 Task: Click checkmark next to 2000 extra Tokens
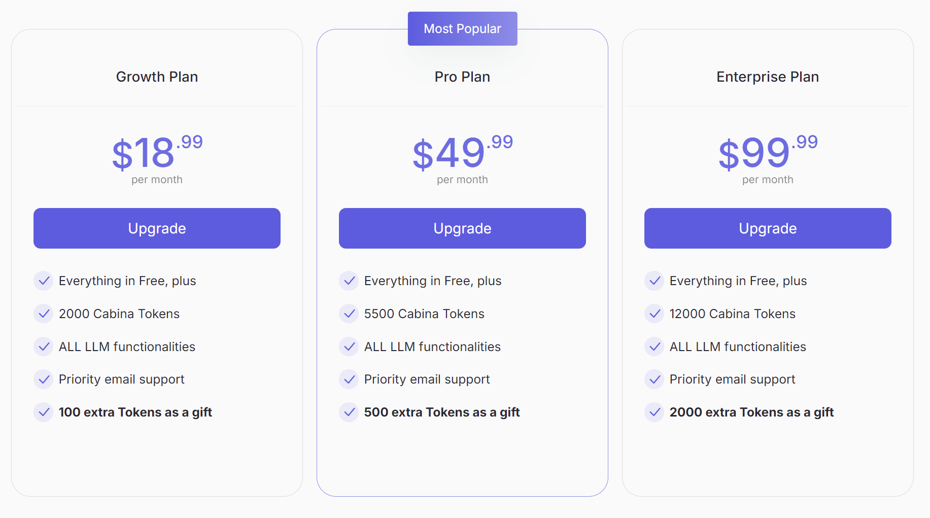pos(655,412)
